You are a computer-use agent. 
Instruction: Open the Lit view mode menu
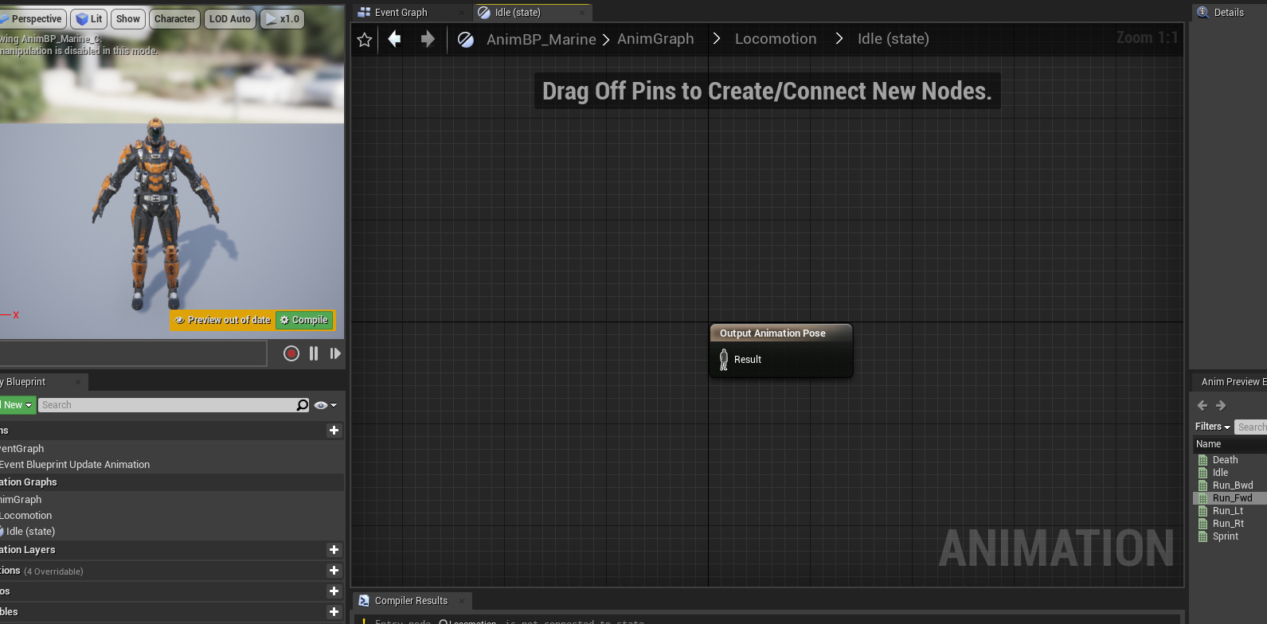pos(88,18)
